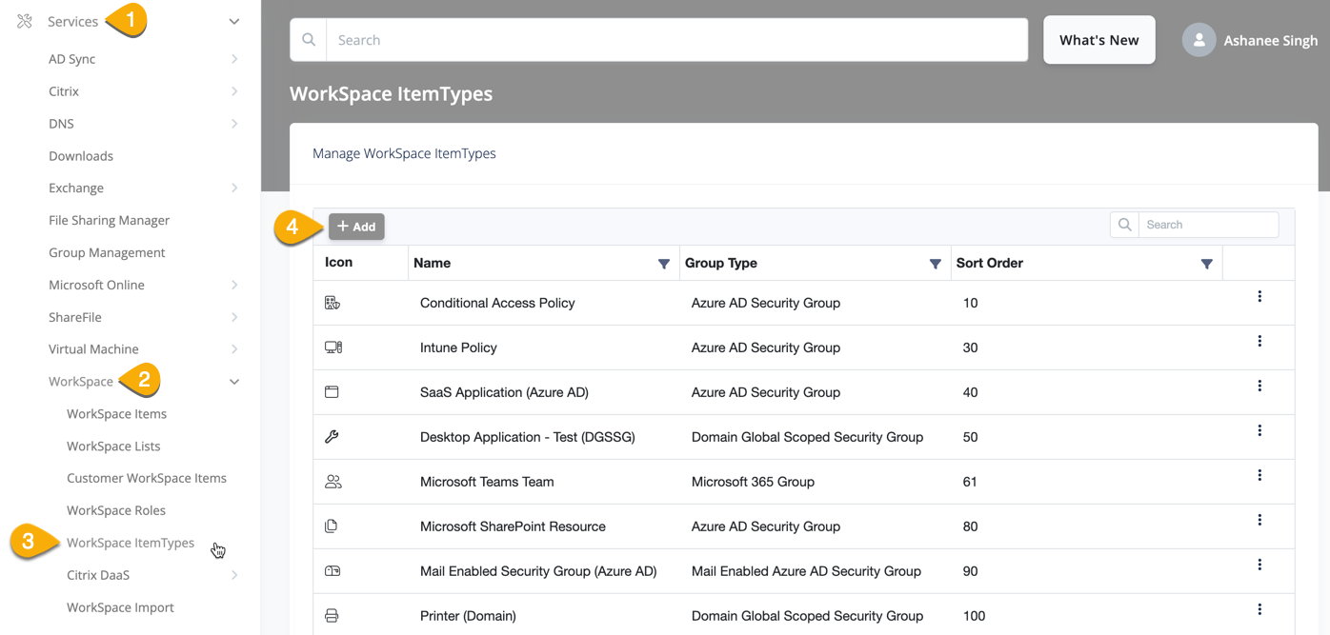Click the Desktop Application wrench icon

(332, 437)
